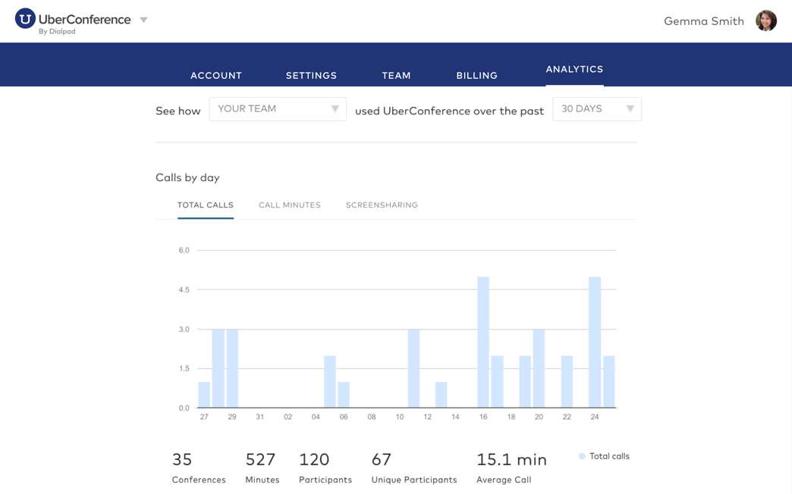Click the first tall bar at day 16
The height and width of the screenshot is (494, 792).
click(x=483, y=342)
